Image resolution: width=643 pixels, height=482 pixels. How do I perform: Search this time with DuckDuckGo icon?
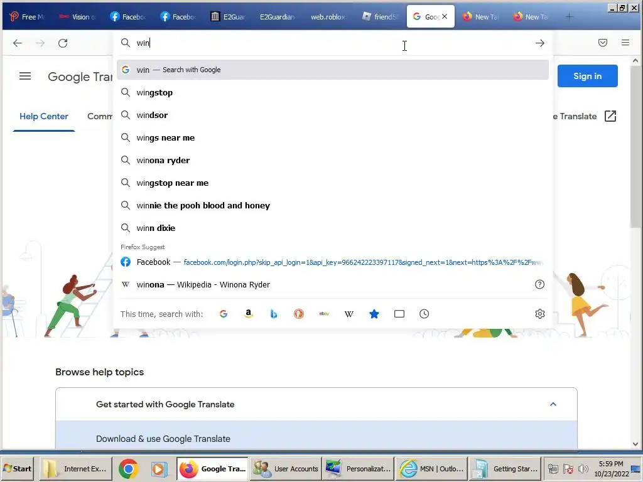299,314
